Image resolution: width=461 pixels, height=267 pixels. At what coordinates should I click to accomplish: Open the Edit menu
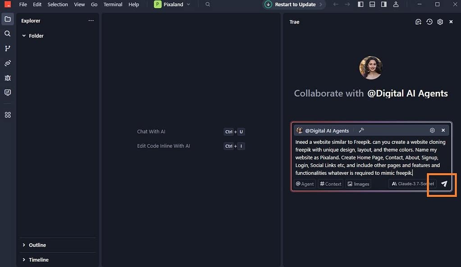(x=37, y=5)
